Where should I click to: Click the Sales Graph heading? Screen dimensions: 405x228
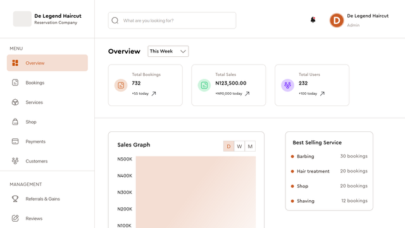point(134,145)
